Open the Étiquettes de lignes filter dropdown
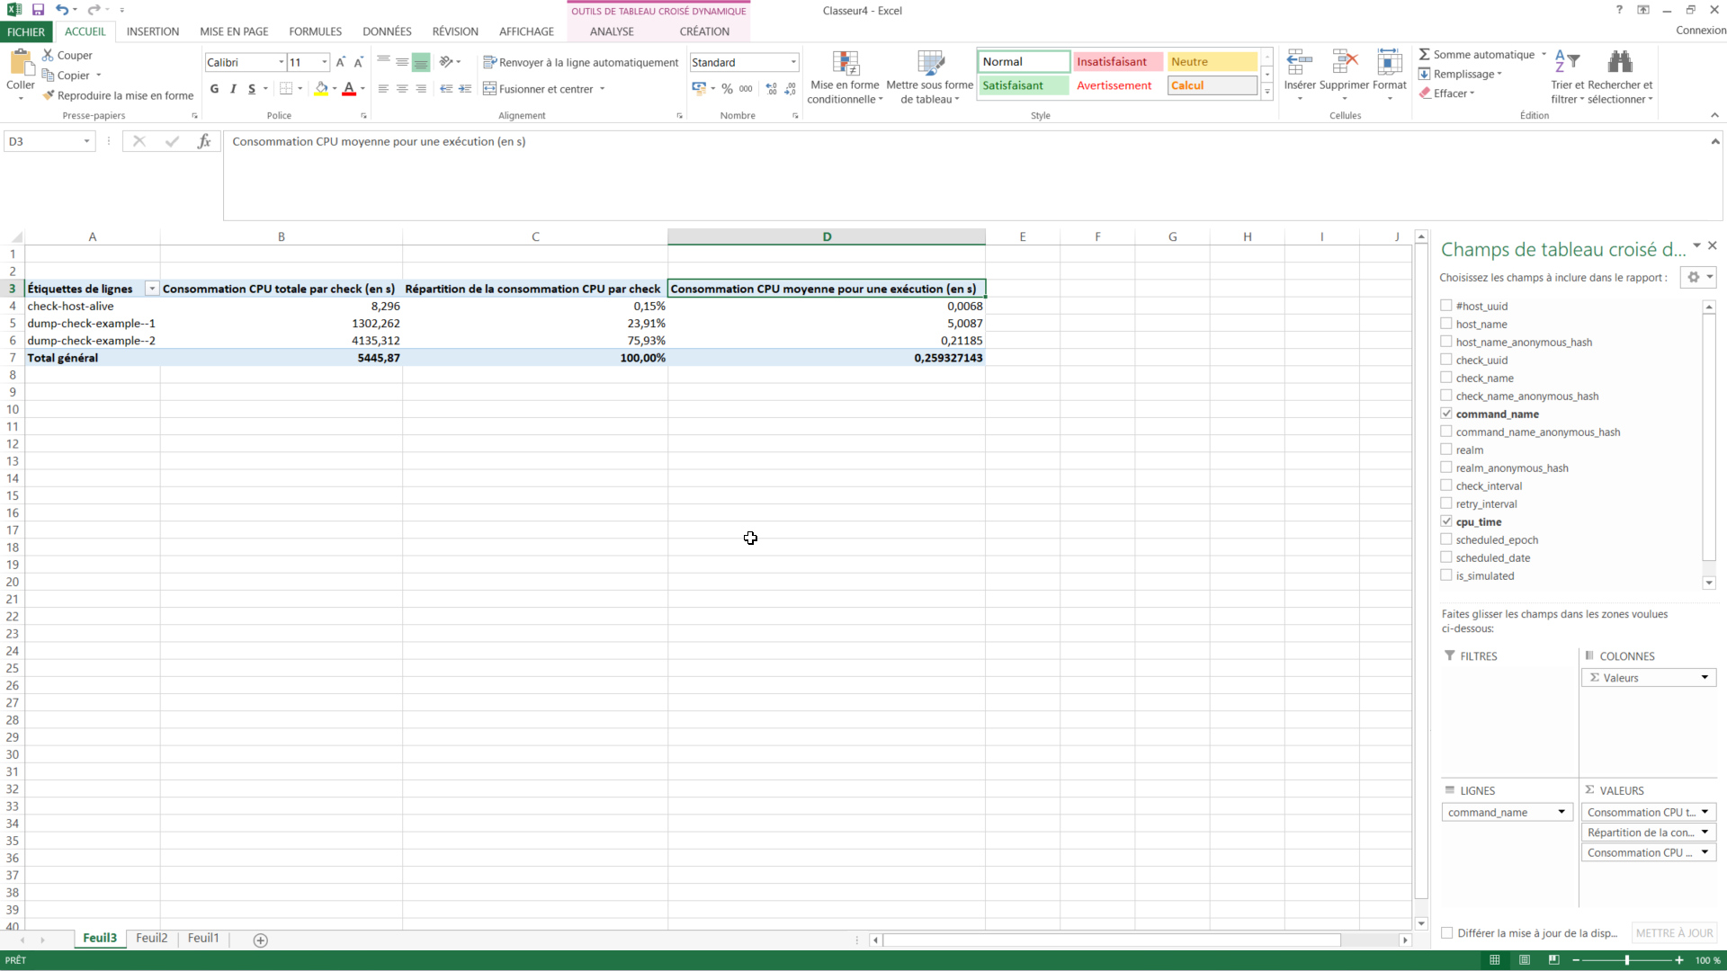Viewport: 1727px width, 971px height. pyautogui.click(x=152, y=289)
